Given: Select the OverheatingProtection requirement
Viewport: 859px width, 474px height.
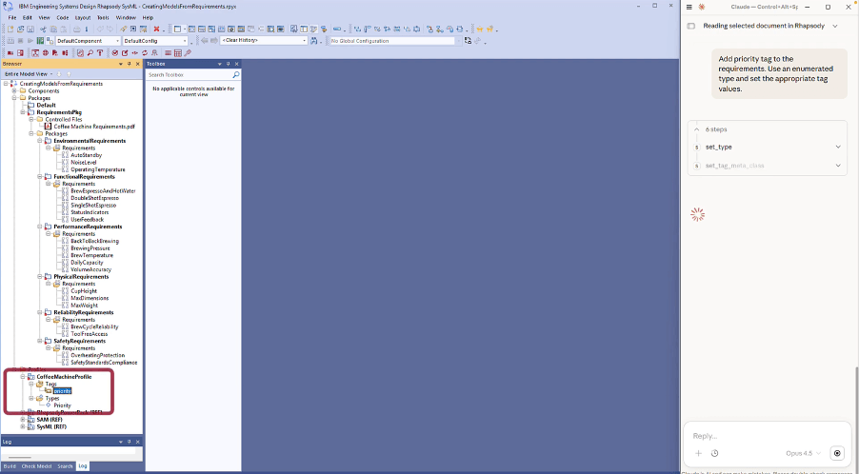Looking at the screenshot, I should coord(97,355).
